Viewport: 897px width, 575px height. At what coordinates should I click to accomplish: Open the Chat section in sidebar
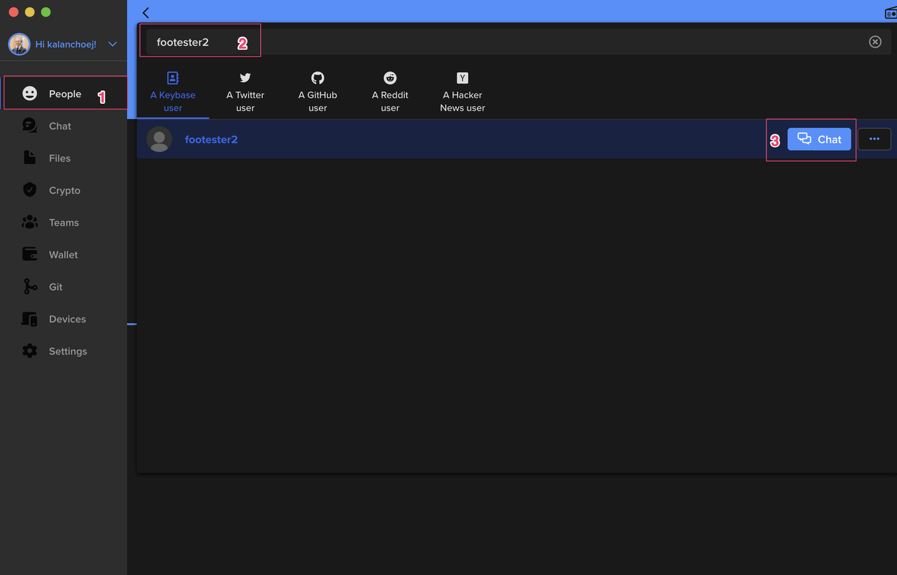coord(64,126)
